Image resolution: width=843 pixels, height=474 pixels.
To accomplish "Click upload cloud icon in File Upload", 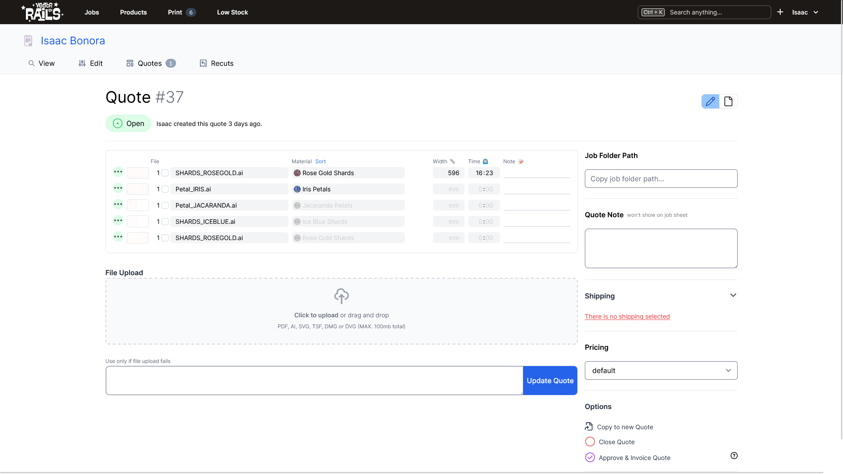I will 341,296.
